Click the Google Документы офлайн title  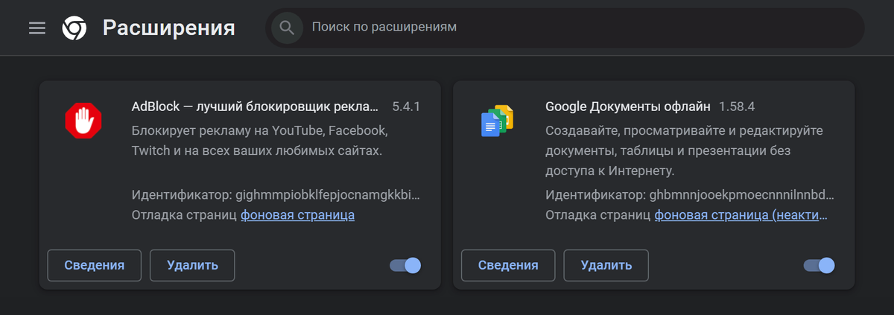[x=628, y=106]
